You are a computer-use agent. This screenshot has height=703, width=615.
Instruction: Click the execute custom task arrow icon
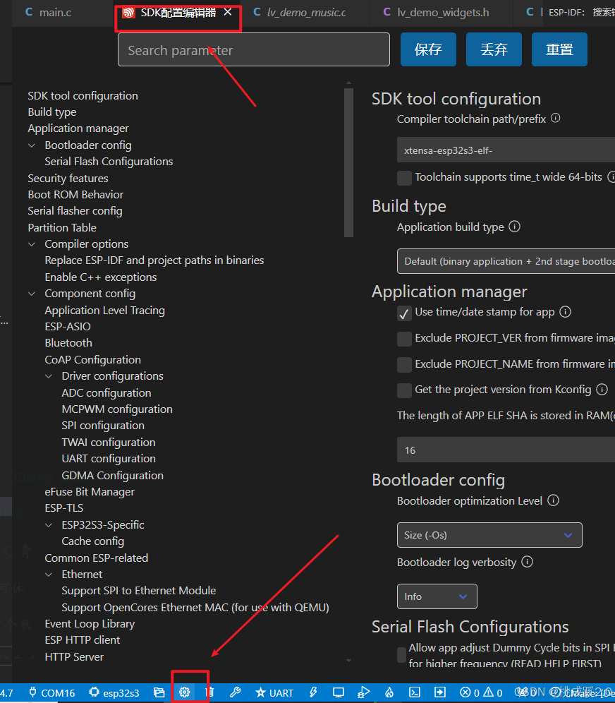[x=440, y=692]
